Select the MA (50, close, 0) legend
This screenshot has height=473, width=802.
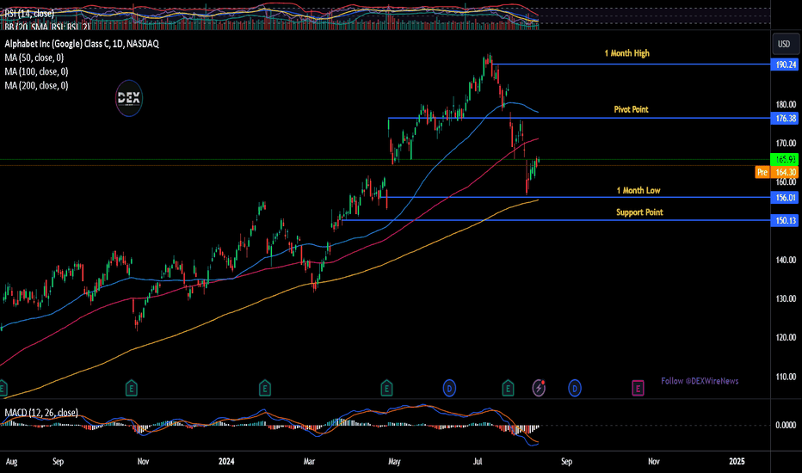coord(34,58)
